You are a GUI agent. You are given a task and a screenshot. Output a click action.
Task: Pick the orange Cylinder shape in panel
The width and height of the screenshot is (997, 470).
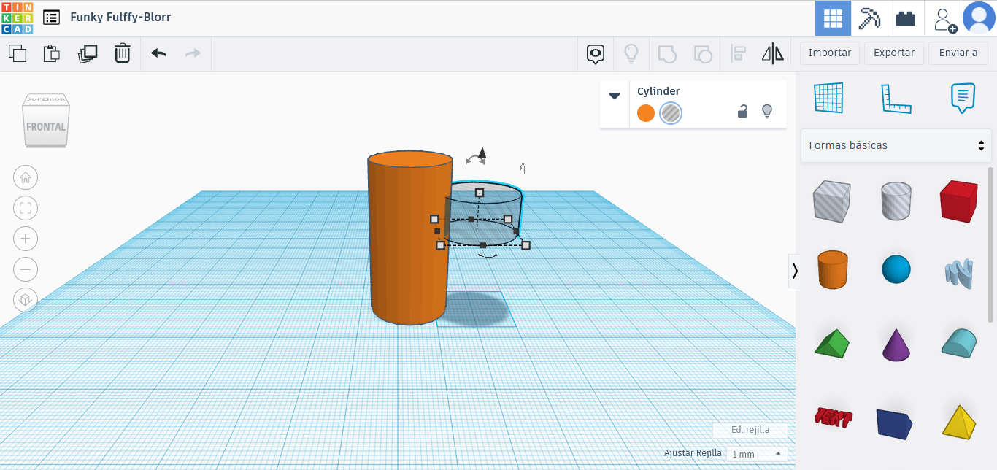click(832, 269)
